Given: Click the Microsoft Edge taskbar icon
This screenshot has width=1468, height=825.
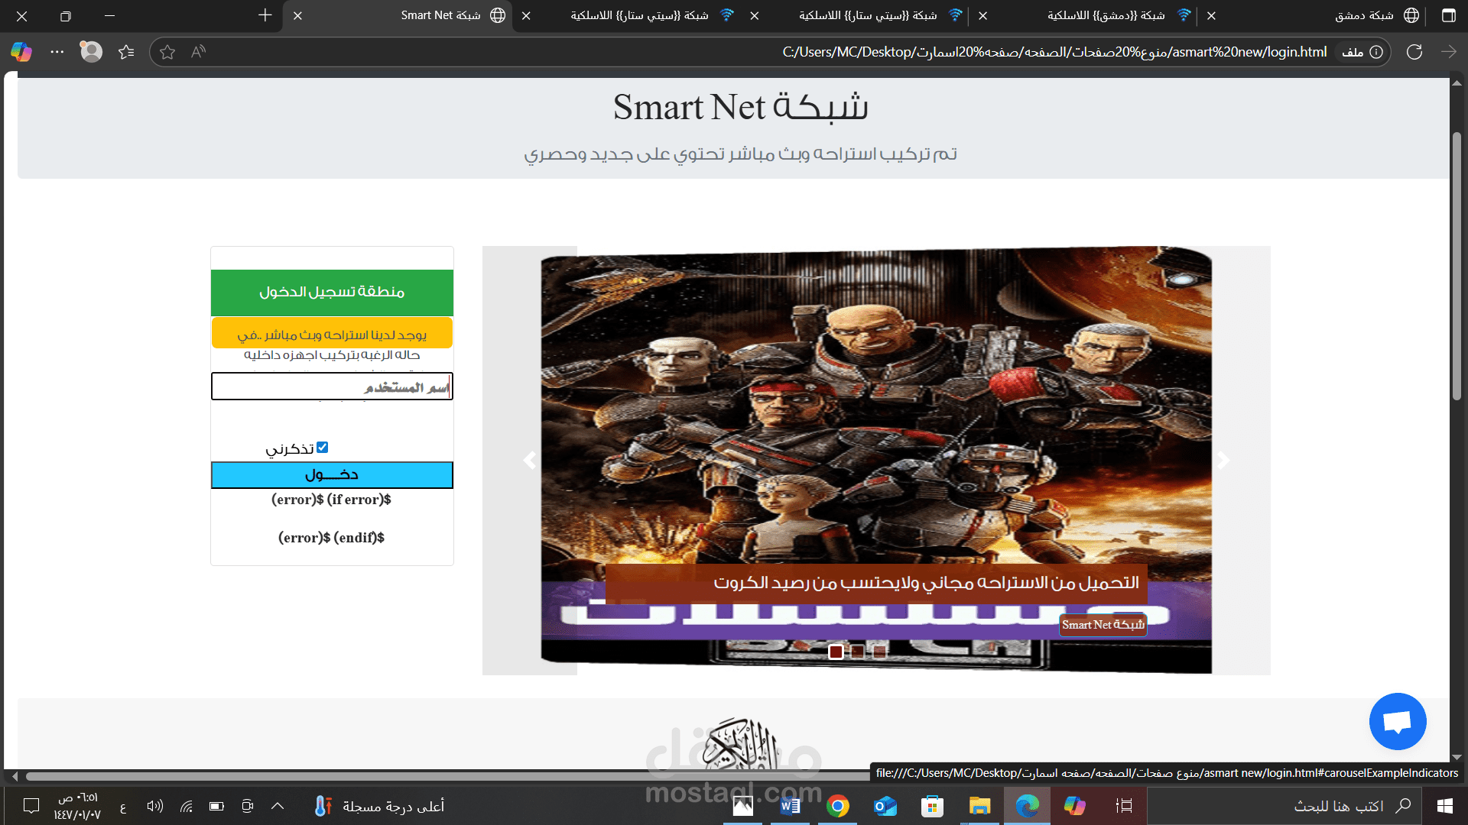Looking at the screenshot, I should (x=1028, y=806).
